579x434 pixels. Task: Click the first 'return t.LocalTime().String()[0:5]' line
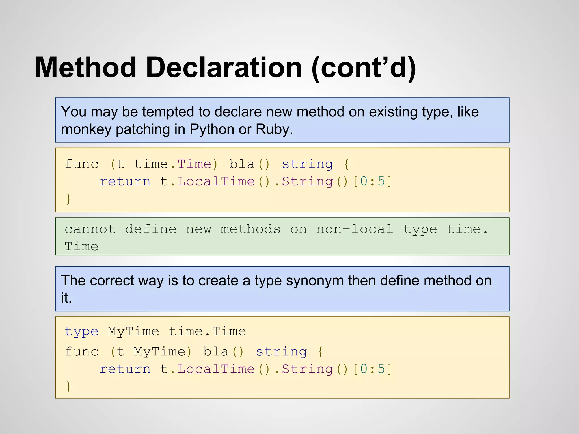(246, 181)
